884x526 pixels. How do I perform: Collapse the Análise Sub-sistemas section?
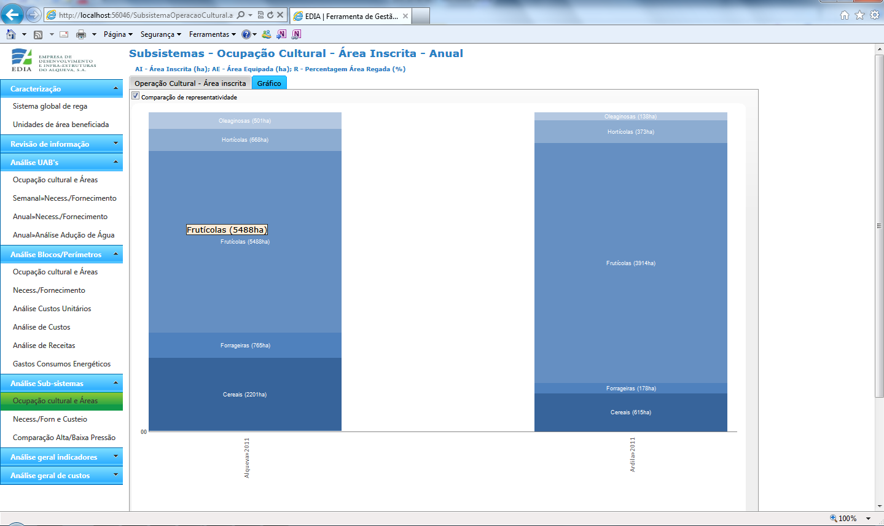61,383
